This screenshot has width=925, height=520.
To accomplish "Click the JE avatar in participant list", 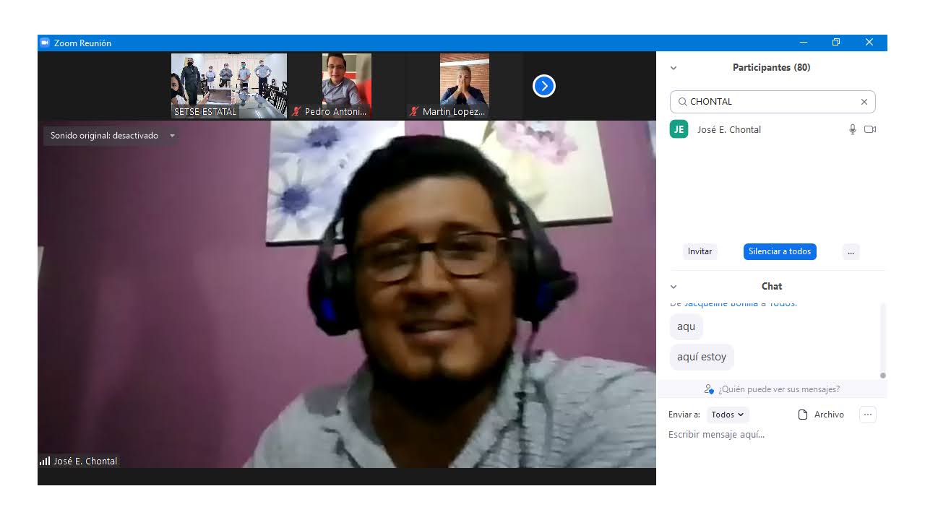I will coord(679,129).
